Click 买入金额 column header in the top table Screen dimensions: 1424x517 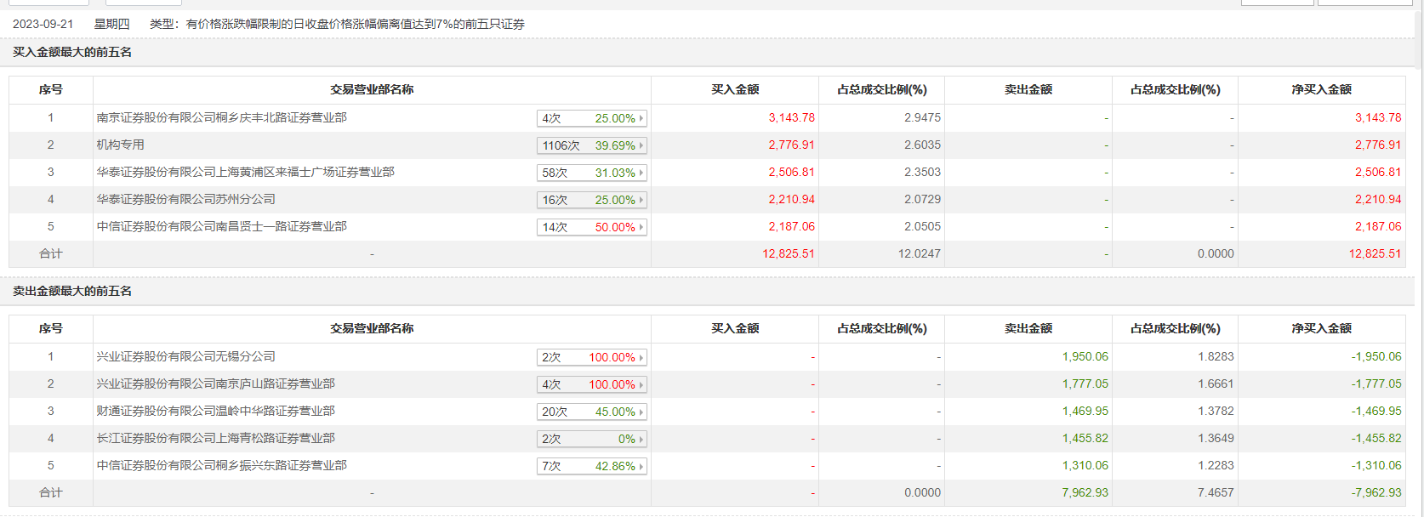(x=735, y=90)
